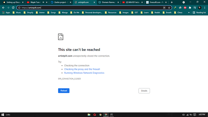The image size is (208, 117).
Task: Open the AdBlock Plus extension
Action: (x=185, y=8)
